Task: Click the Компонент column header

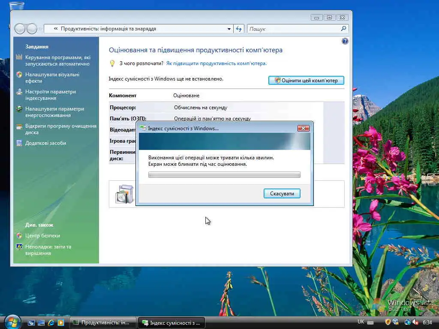Action: tap(123, 96)
